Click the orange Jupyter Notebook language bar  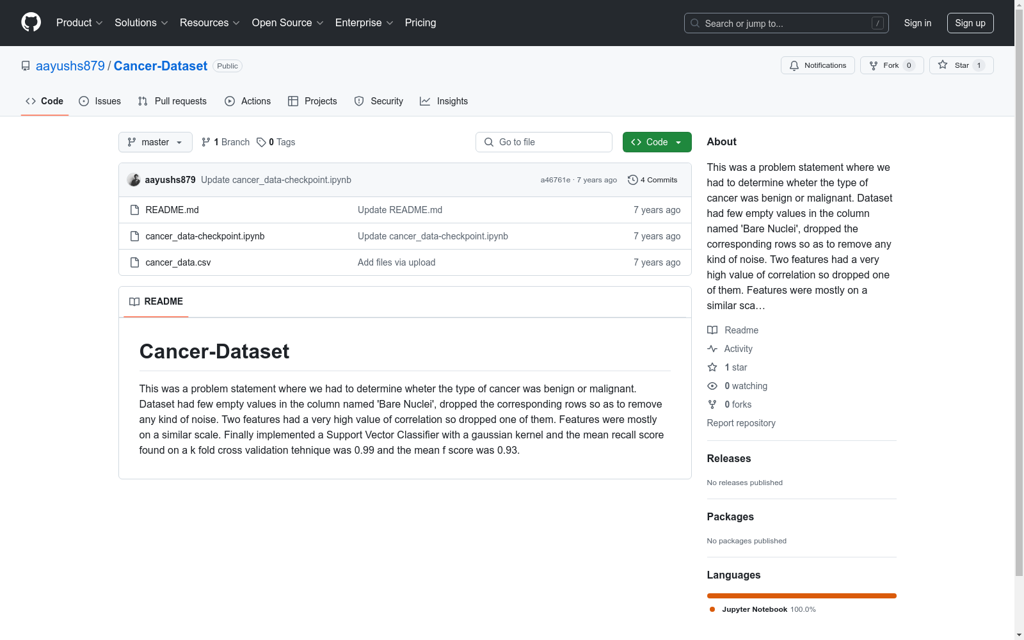click(802, 596)
